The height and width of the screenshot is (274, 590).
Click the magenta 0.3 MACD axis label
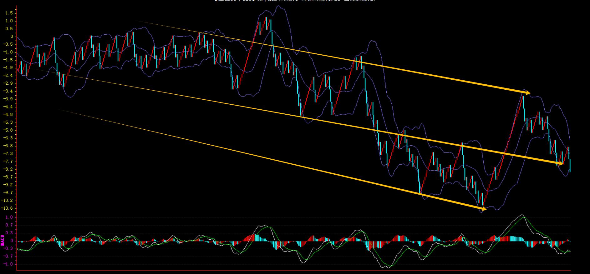(10, 233)
